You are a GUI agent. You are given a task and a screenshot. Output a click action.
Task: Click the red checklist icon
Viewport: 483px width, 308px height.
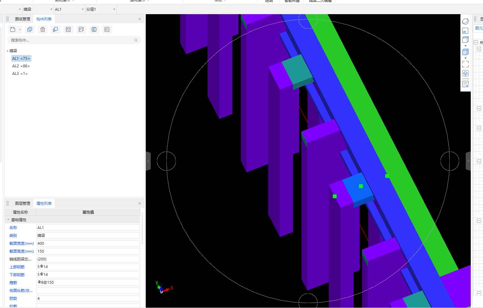[x=107, y=30]
